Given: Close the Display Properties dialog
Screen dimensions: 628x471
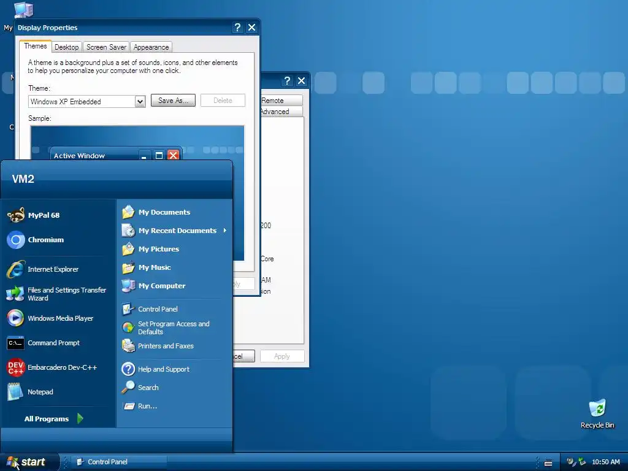Looking at the screenshot, I should (251, 27).
